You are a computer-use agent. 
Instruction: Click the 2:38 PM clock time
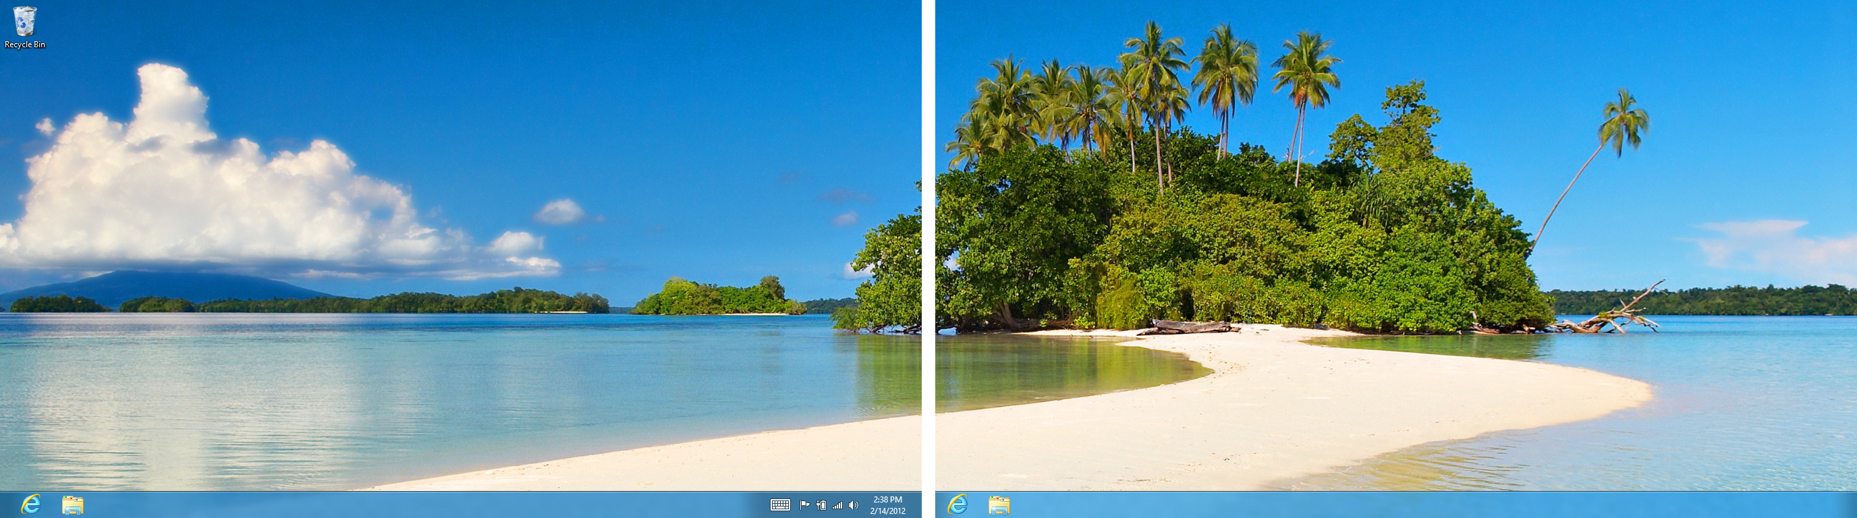tap(887, 499)
